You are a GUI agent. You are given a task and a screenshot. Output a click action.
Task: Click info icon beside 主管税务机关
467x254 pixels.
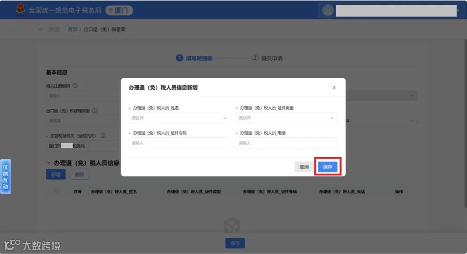(x=103, y=136)
